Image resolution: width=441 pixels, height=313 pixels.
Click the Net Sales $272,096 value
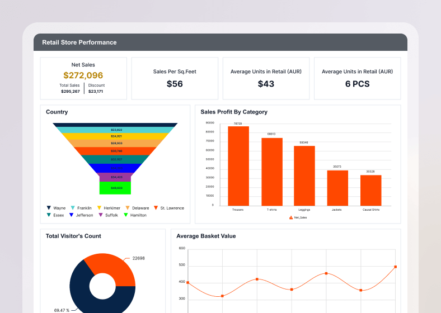click(83, 75)
